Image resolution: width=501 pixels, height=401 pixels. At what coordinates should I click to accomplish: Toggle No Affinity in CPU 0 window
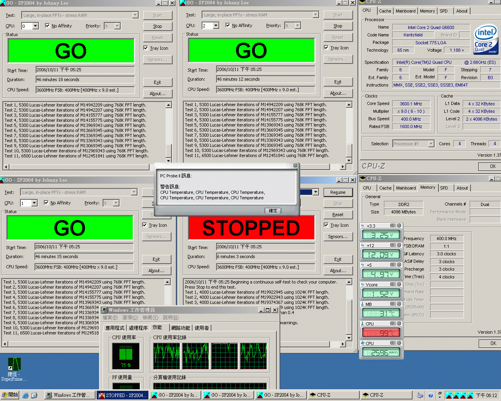click(47, 26)
